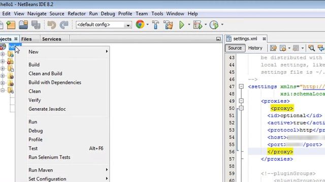Click the New Project toolbar icon

(11, 25)
